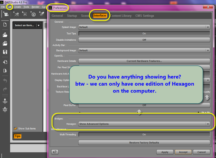Open the Select an Item dropdown
Image resolution: width=216 pixels, height=158 pixels.
(x=27, y=25)
